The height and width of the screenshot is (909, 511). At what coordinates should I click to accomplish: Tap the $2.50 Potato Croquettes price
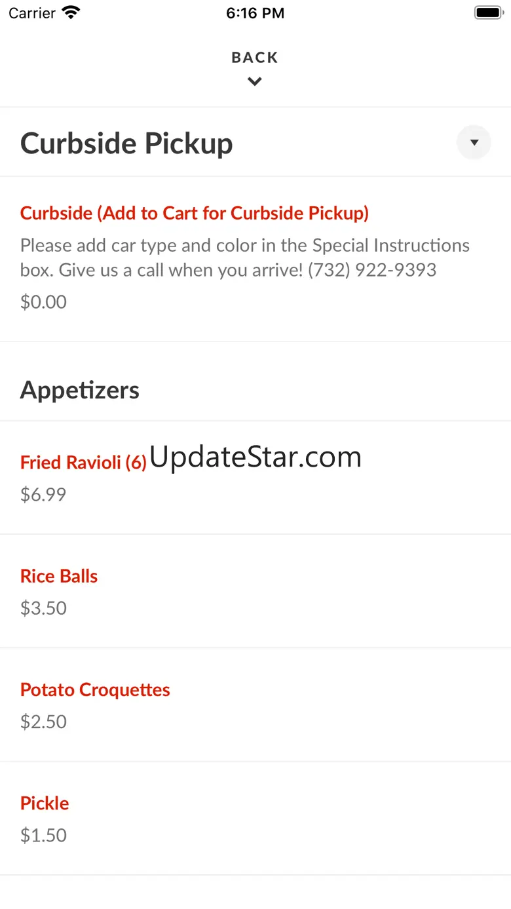pos(43,722)
